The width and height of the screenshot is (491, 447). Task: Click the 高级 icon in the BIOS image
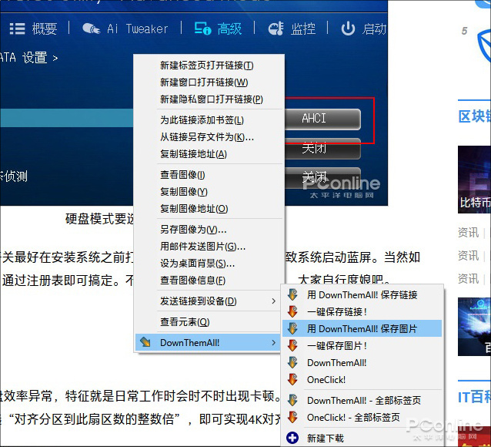coord(202,29)
